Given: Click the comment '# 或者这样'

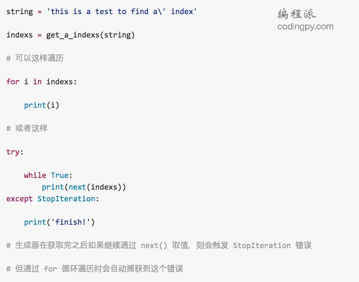Looking at the screenshot, I should click(27, 128).
